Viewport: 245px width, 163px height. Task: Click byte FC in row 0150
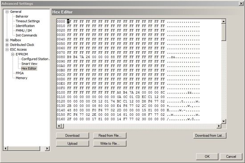pos(69,115)
